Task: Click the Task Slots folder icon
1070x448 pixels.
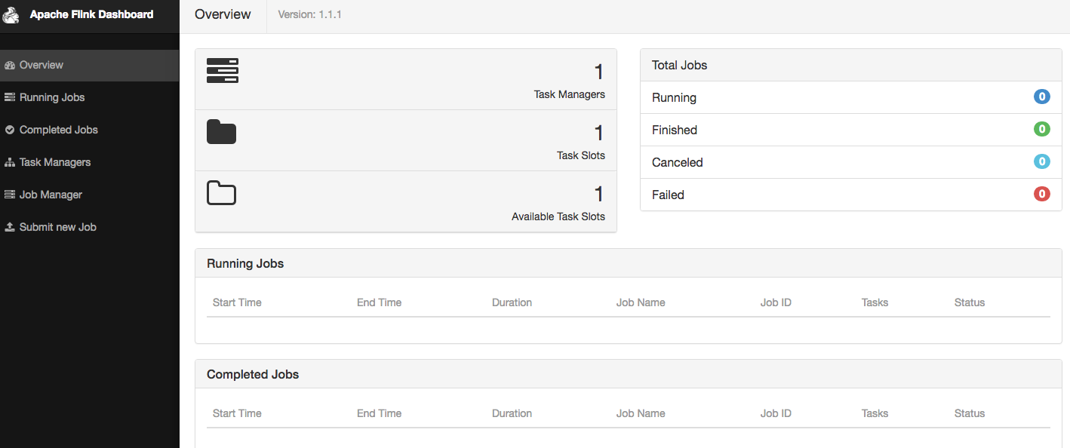Action: click(221, 131)
